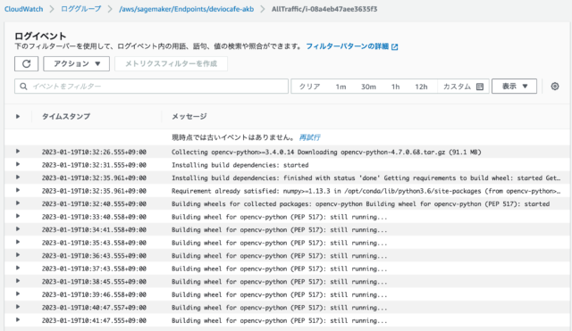Expand the 10:33:40.558 still running row
This screenshot has height=331, width=572.
pyautogui.click(x=18, y=216)
